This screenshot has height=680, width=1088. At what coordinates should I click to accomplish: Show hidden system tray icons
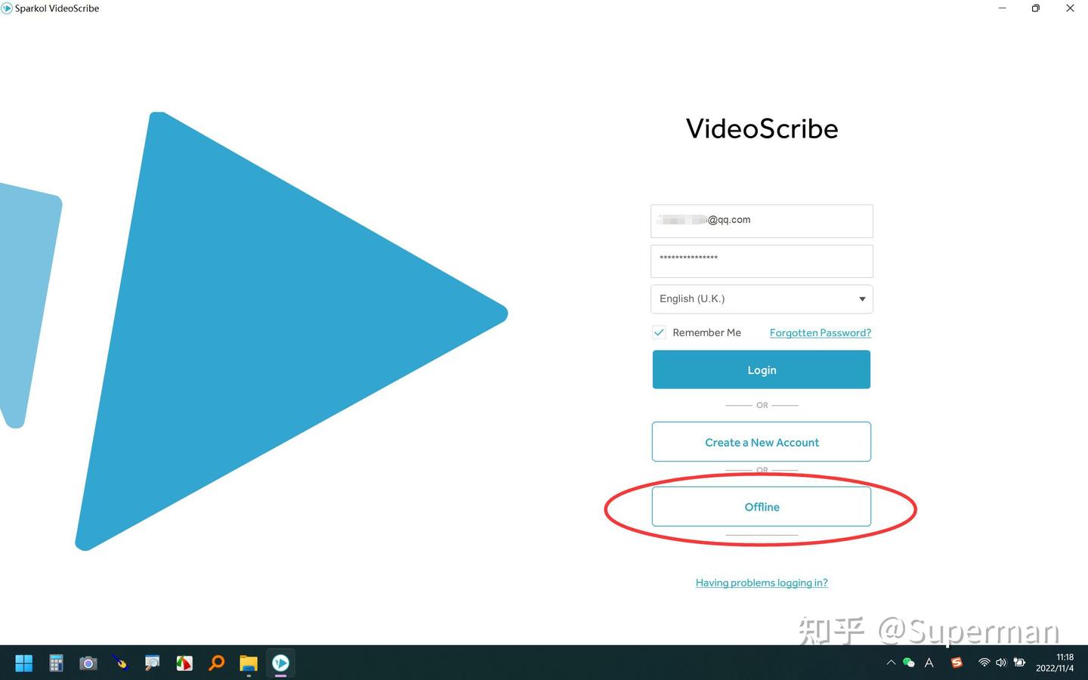[x=891, y=663]
